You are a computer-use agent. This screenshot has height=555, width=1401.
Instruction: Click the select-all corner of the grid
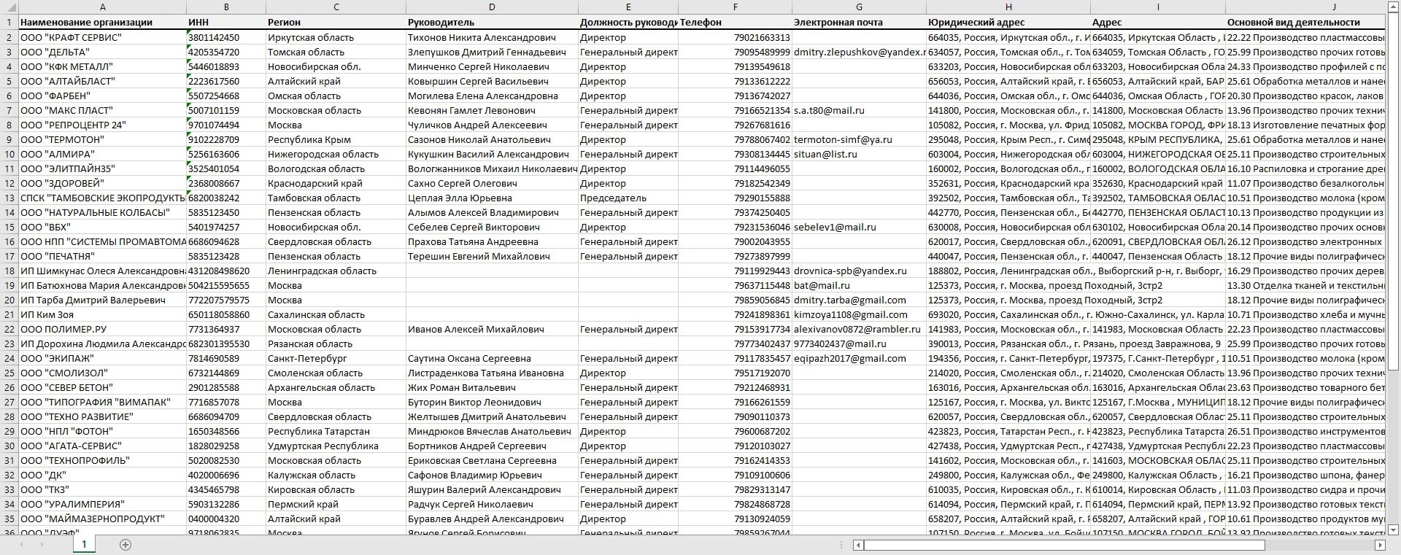tap(9, 7)
